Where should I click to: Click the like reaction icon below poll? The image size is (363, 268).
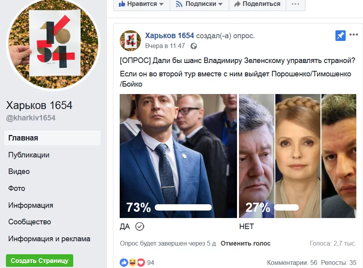[x=124, y=262]
